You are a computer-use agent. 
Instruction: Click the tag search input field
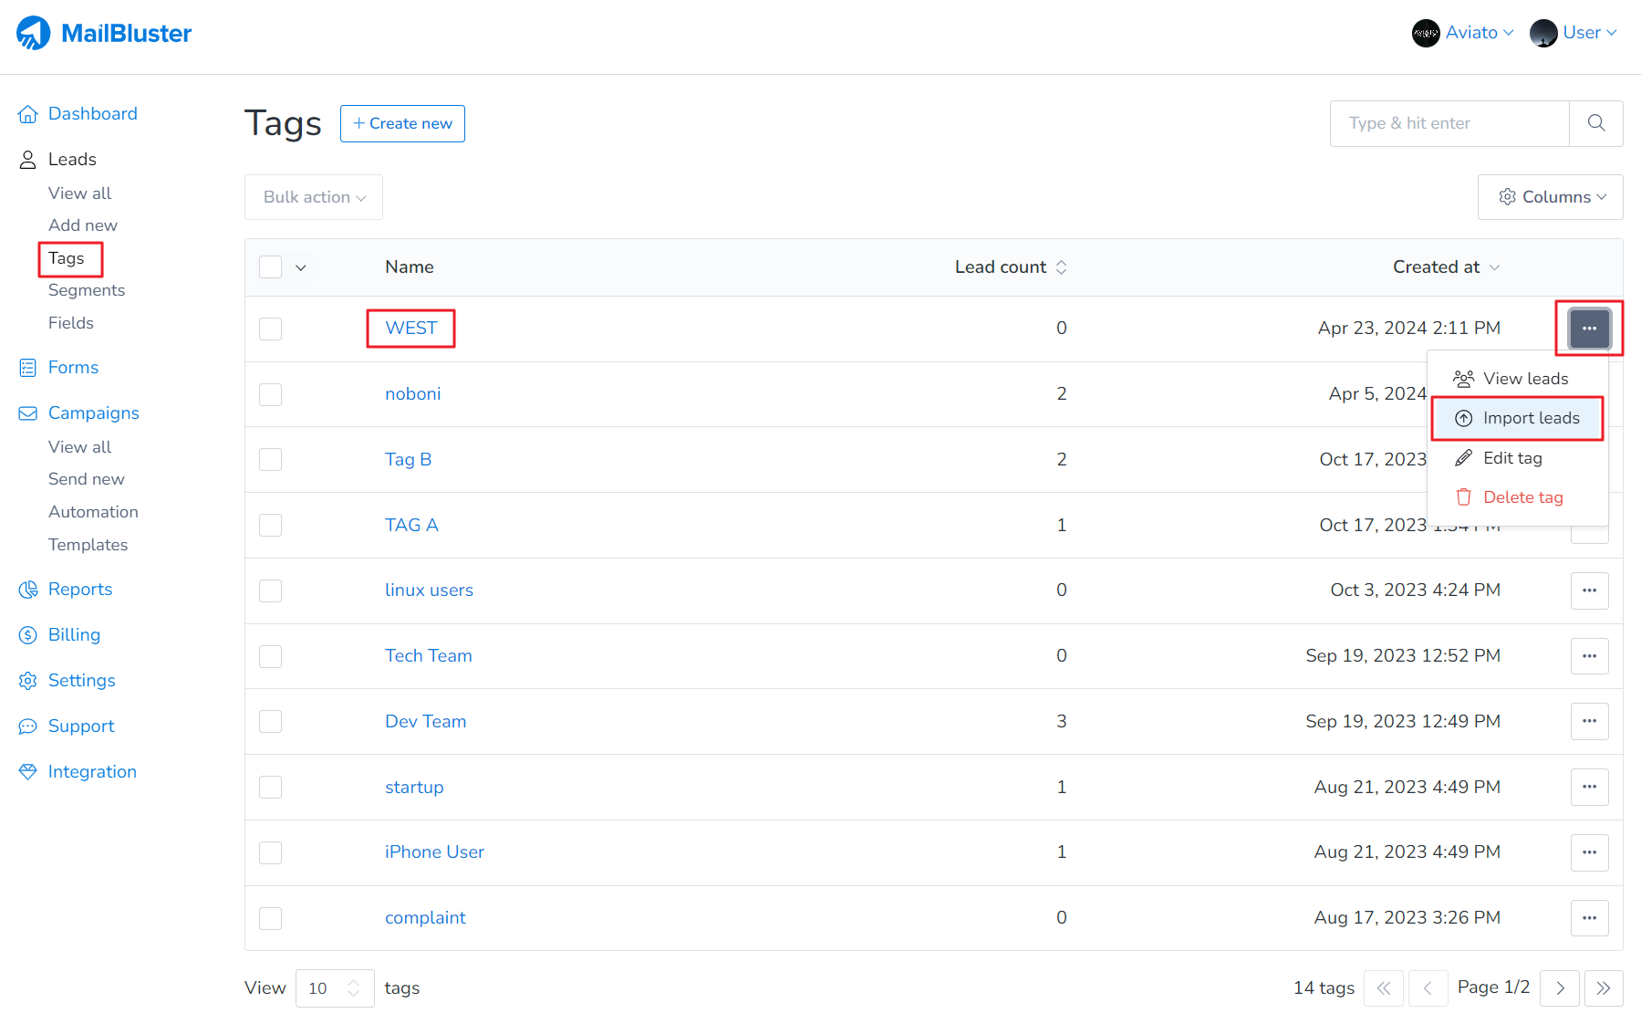[x=1449, y=123]
